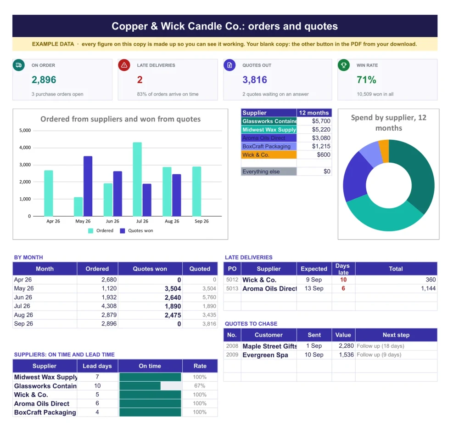The width and height of the screenshot is (470, 424).
Task: Click the 'Next step' column header
Action: (x=396, y=335)
